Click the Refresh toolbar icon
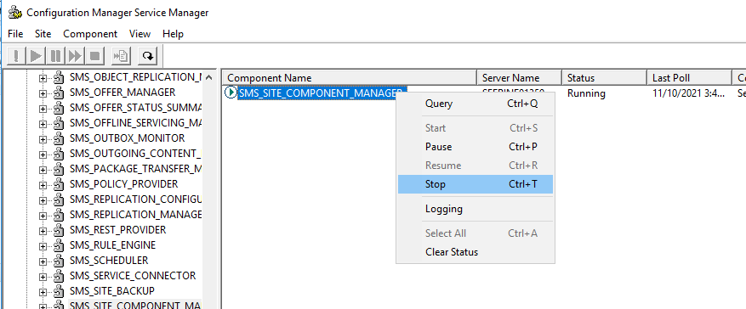The width and height of the screenshot is (746, 309). coord(147,57)
